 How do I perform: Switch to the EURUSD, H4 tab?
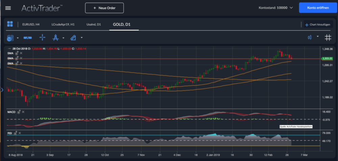pyautogui.click(x=31, y=25)
